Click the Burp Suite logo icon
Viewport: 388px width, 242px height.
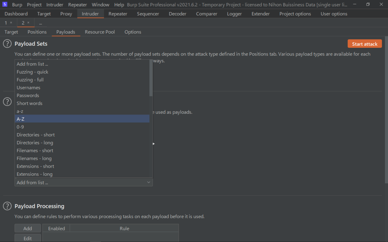pyautogui.click(x=5, y=5)
